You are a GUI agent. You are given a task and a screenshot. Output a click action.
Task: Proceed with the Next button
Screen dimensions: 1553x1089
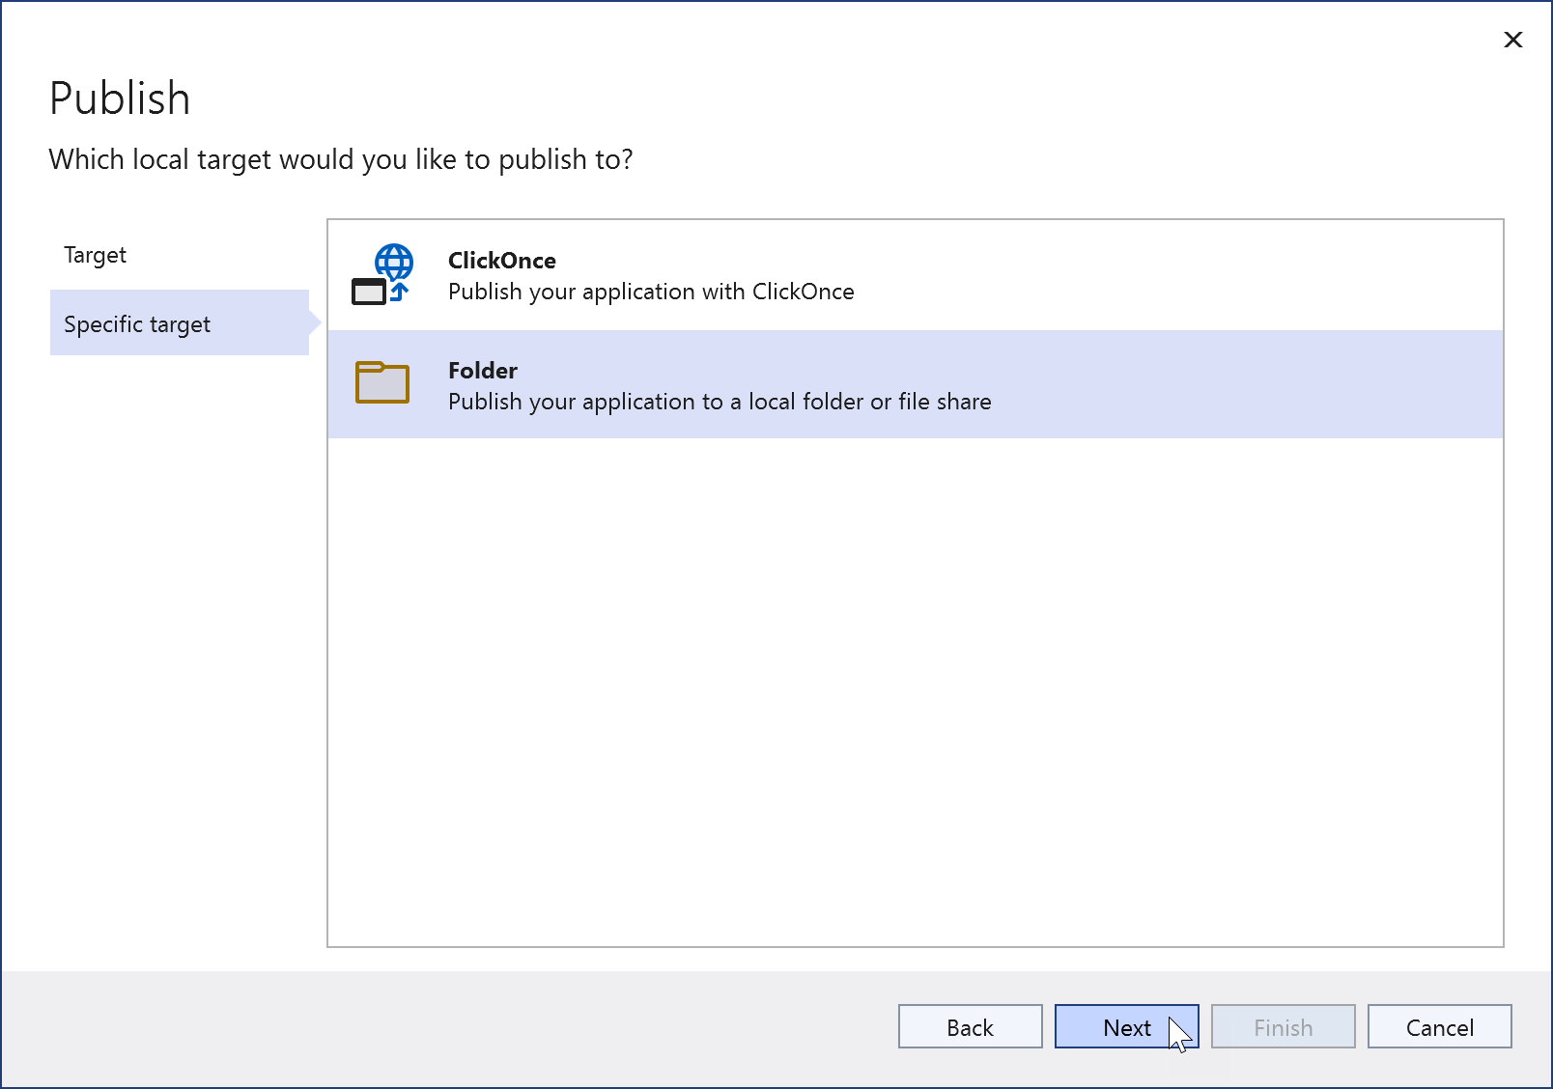click(1126, 1027)
